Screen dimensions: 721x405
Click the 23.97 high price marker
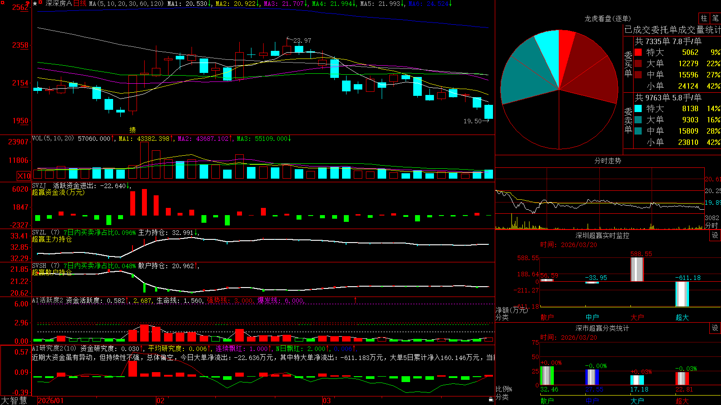point(302,40)
